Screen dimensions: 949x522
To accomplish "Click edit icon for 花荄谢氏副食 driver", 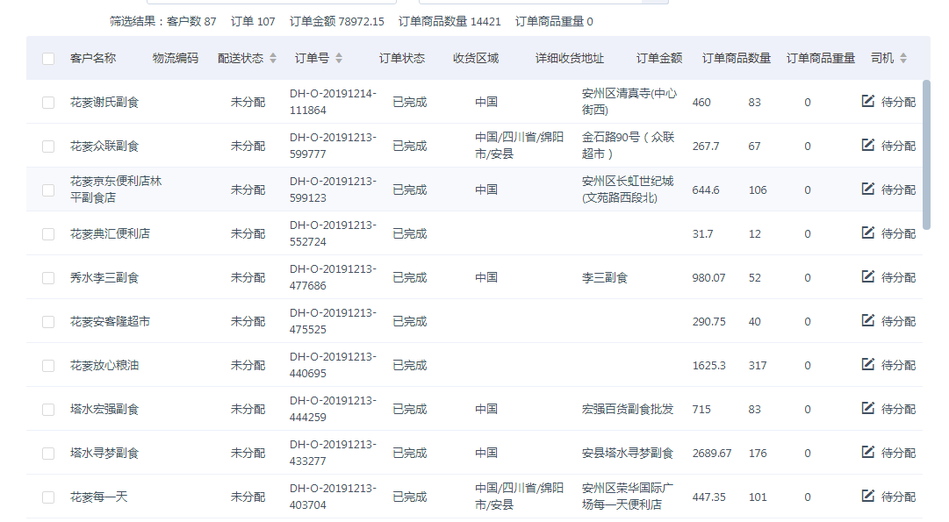I will (868, 101).
